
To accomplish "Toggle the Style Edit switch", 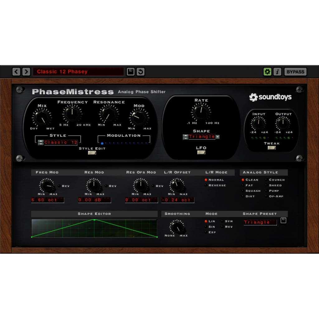I will 92,153.
